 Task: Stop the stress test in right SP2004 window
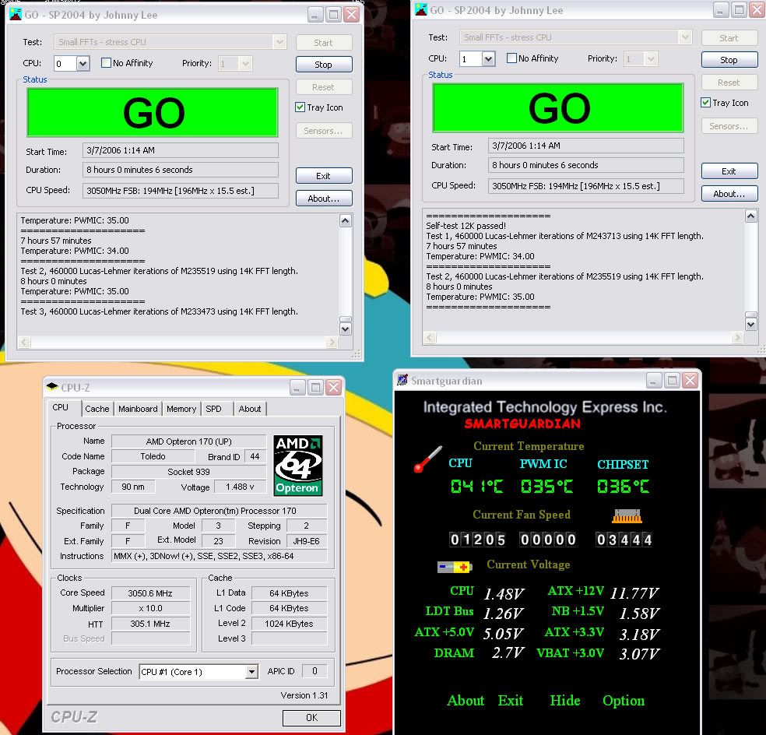click(x=729, y=60)
